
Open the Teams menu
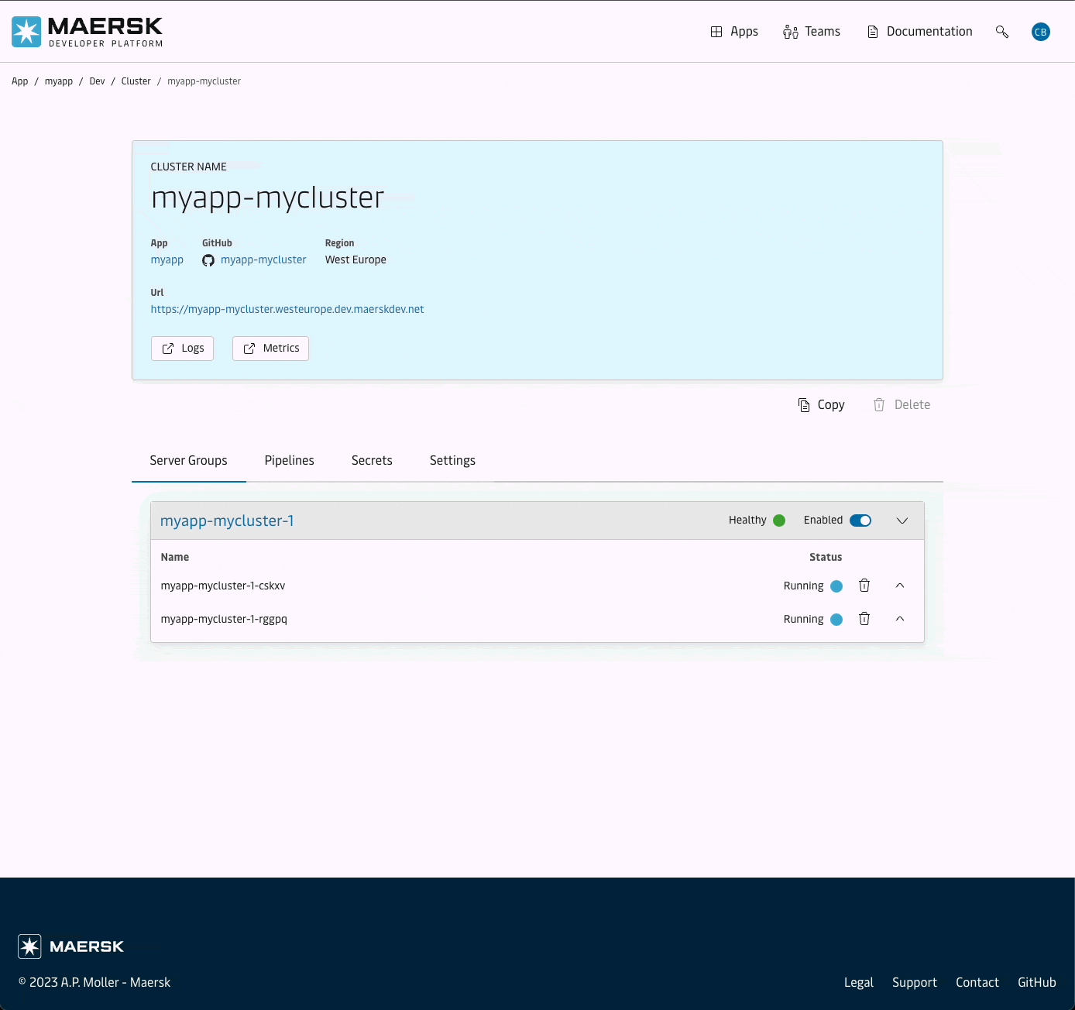click(812, 32)
